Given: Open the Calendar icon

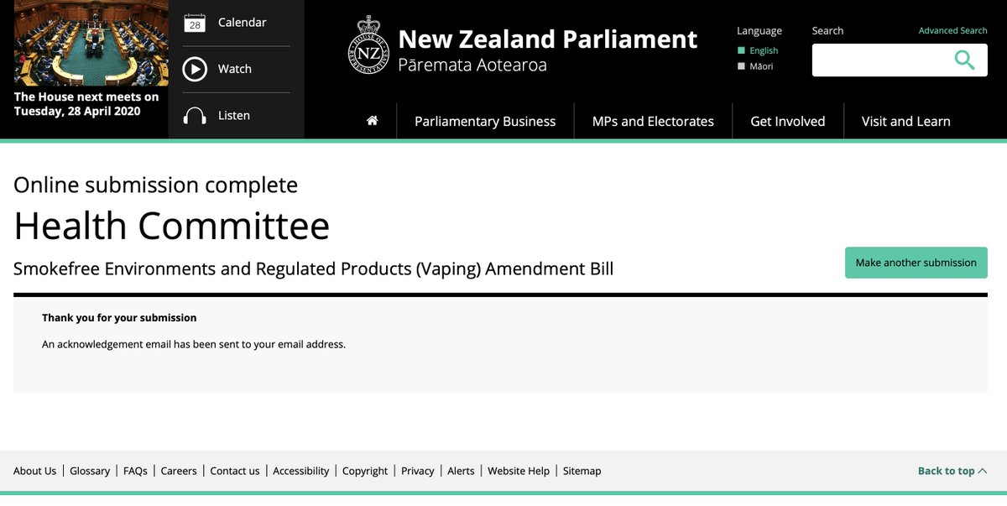Looking at the screenshot, I should 195,23.
